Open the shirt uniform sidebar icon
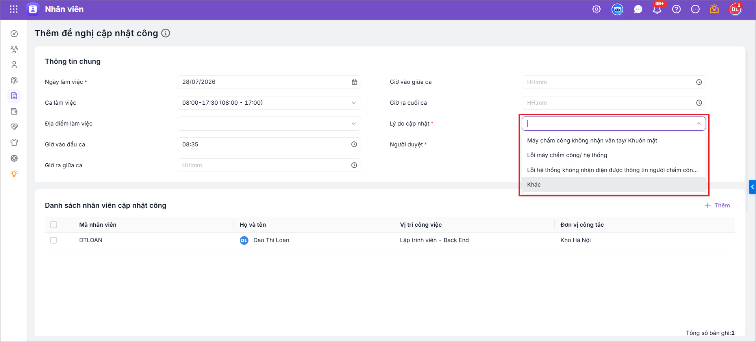Viewport: 756px width, 342px height. coord(14,142)
